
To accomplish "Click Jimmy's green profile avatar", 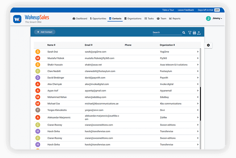I will click(208, 18).
